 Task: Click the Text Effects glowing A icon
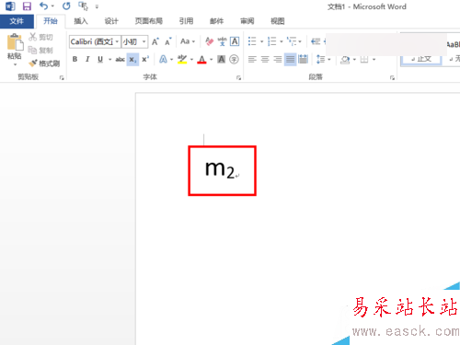coord(163,59)
